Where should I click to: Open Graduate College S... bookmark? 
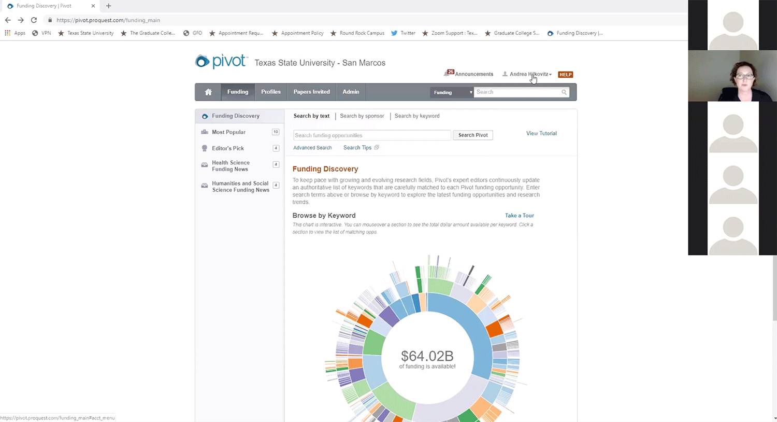pyautogui.click(x=512, y=33)
